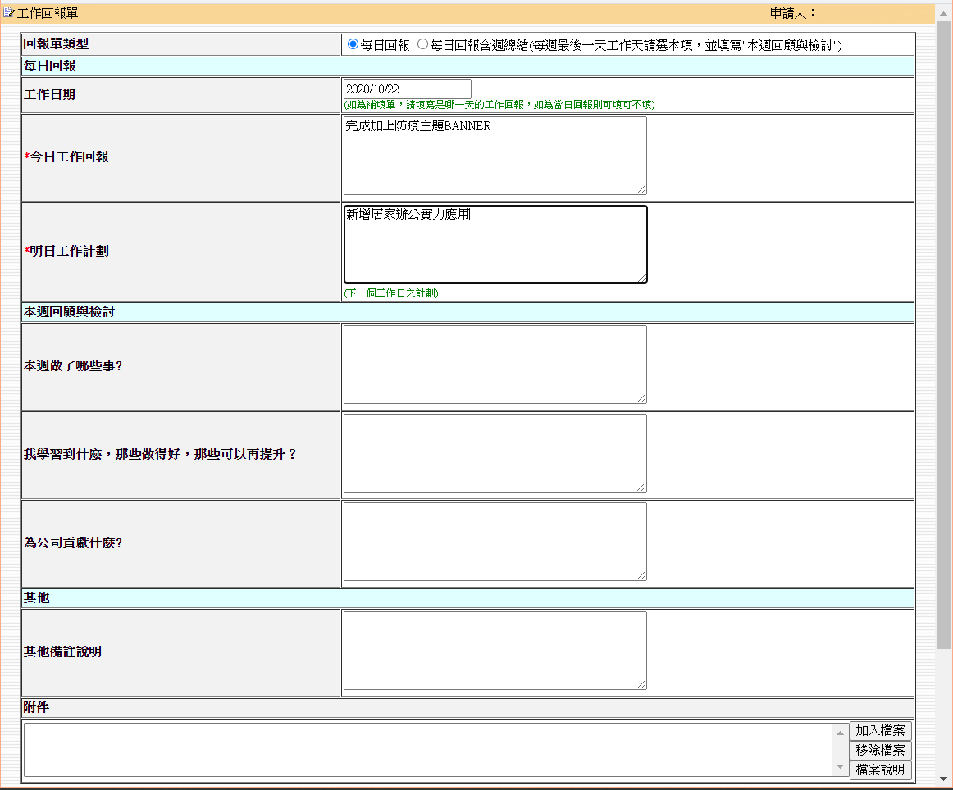The width and height of the screenshot is (953, 790).
Task: Click the 為公司貢獻什麼 text area
Action: (495, 542)
